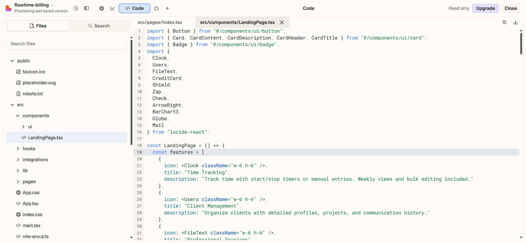This screenshot has height=243, width=526.
Task: Open App.tsx file
Action: 30,203
